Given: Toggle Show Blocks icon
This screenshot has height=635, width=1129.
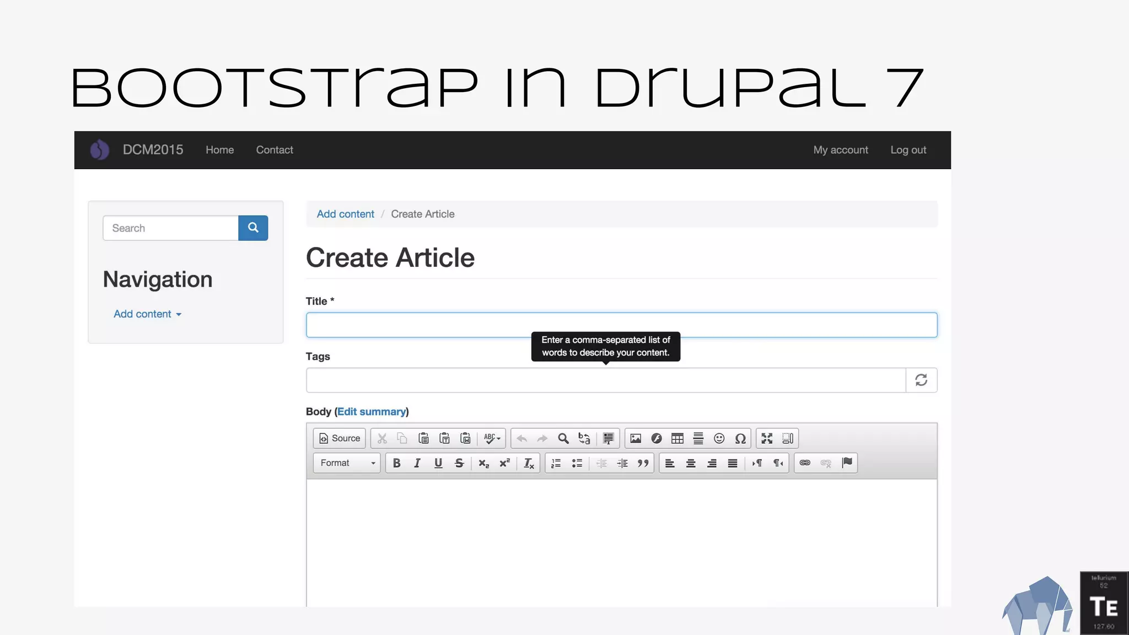Looking at the screenshot, I should tap(788, 438).
